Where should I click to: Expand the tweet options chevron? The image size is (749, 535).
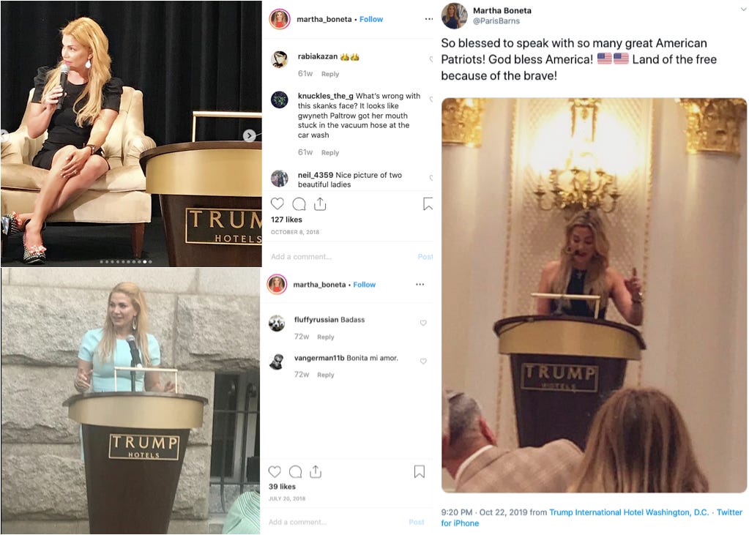744,9
